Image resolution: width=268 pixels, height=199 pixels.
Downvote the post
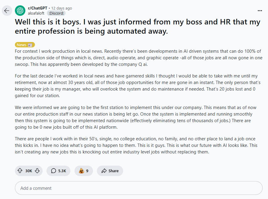pyautogui.click(x=37, y=171)
